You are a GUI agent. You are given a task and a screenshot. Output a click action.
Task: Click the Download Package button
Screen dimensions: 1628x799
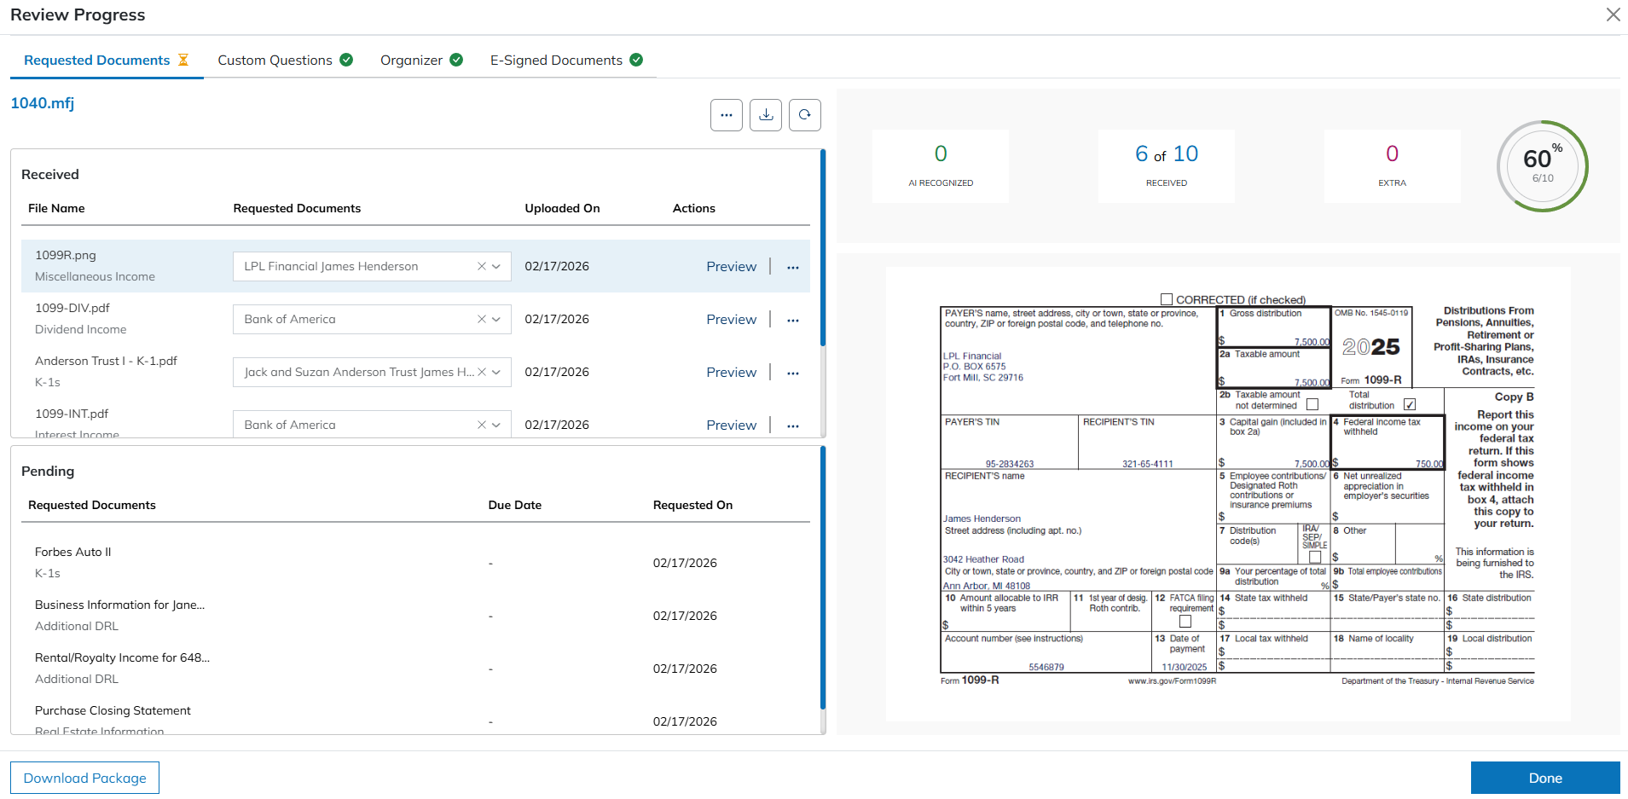(84, 778)
